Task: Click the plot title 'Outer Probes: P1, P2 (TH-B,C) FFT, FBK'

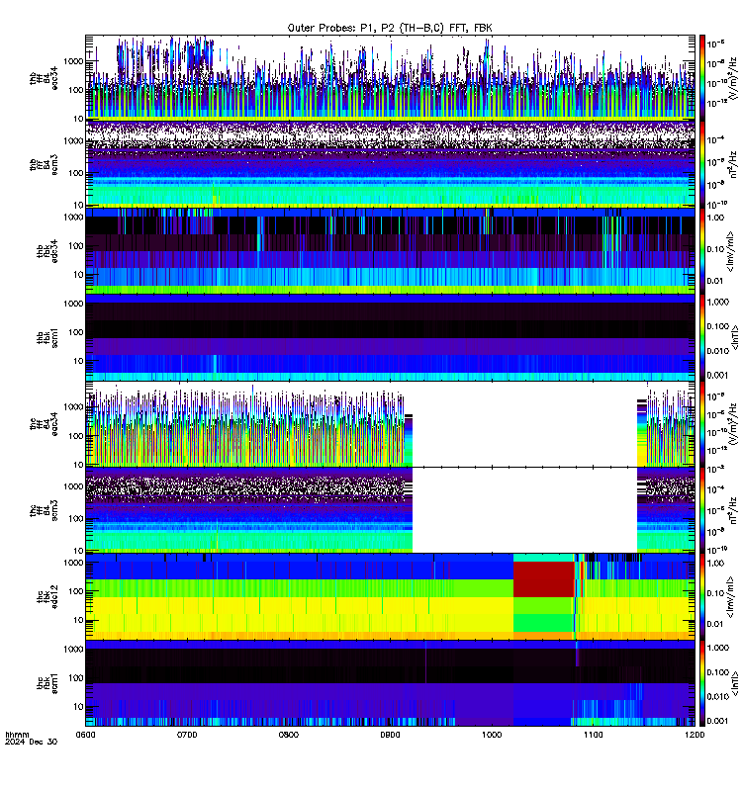Action: click(x=389, y=29)
